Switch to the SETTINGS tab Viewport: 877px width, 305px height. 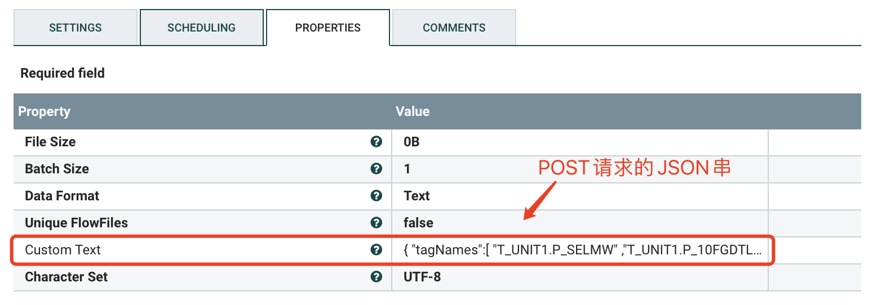[76, 28]
